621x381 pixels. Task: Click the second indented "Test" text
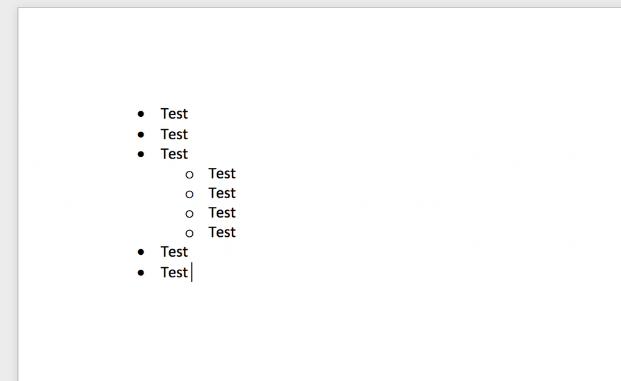pos(222,193)
